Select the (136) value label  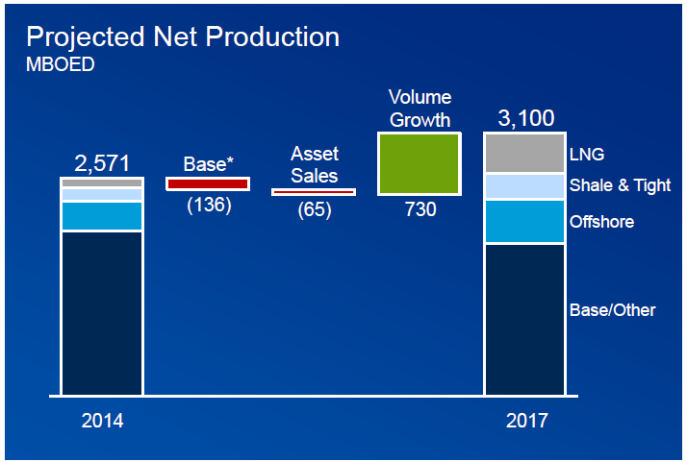tap(209, 205)
